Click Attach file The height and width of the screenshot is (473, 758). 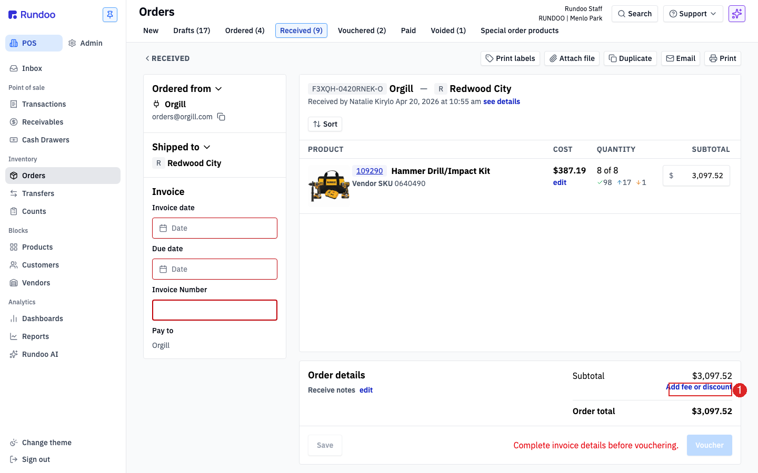[x=572, y=58]
